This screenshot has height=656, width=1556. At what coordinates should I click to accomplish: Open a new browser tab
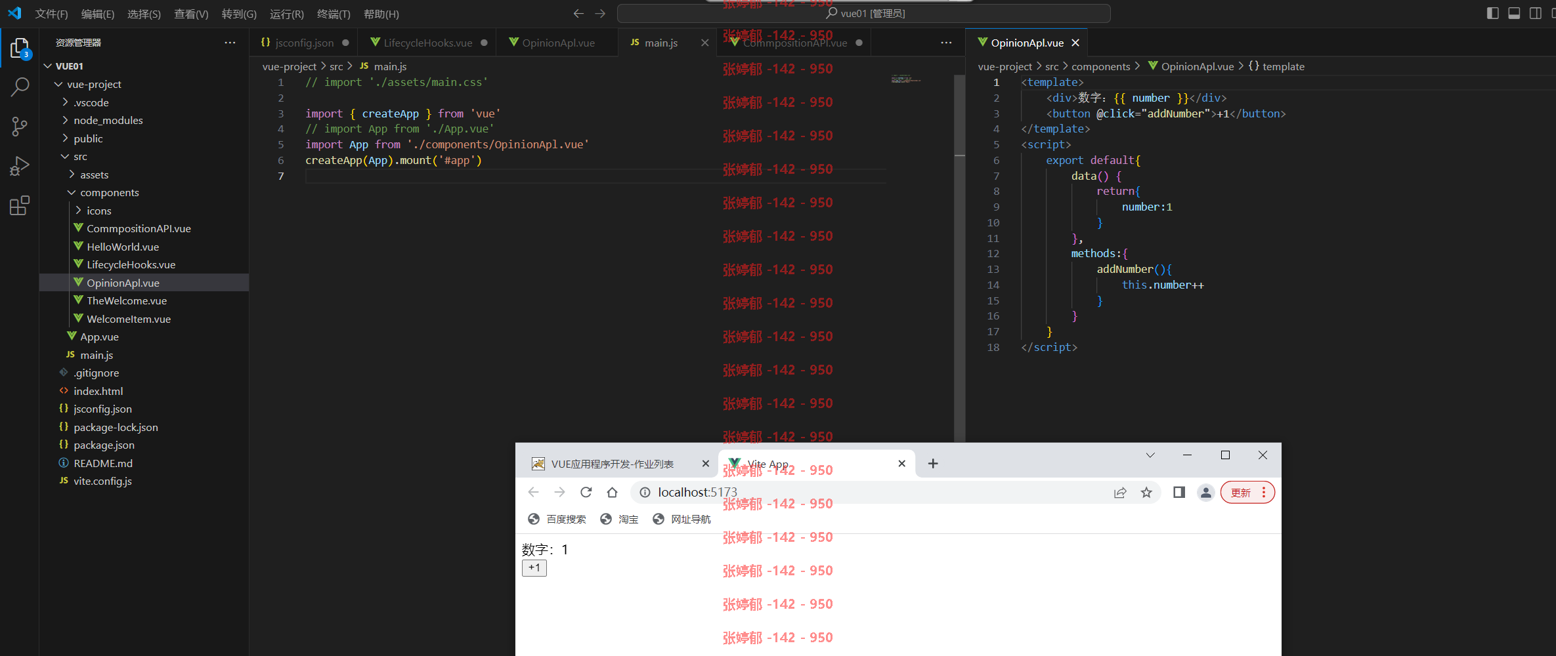[x=933, y=464]
